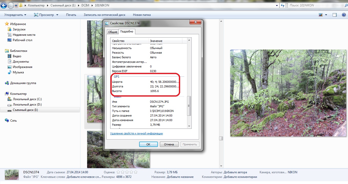Click the refresh button beside address bar
This screenshot has height=184, width=348.
(283, 5)
